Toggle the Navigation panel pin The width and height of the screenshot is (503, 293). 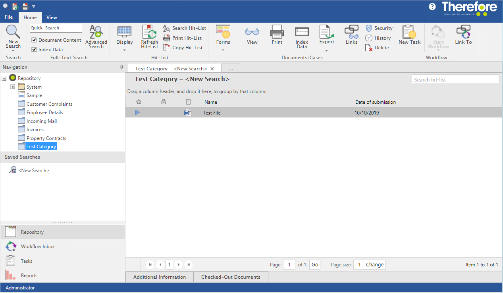tap(121, 67)
